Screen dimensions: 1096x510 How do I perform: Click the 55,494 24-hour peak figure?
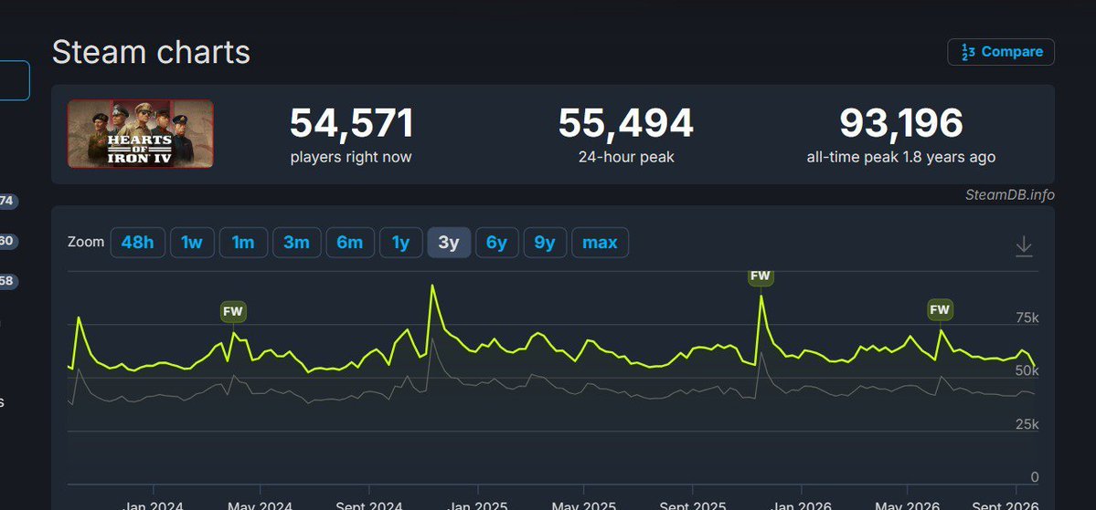point(625,123)
